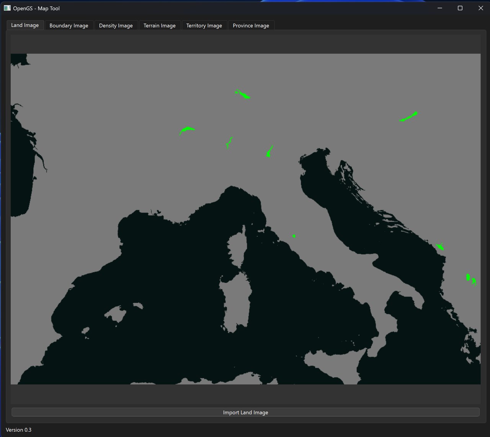Open the Density Image tab
The image size is (490, 437).
(x=116, y=25)
